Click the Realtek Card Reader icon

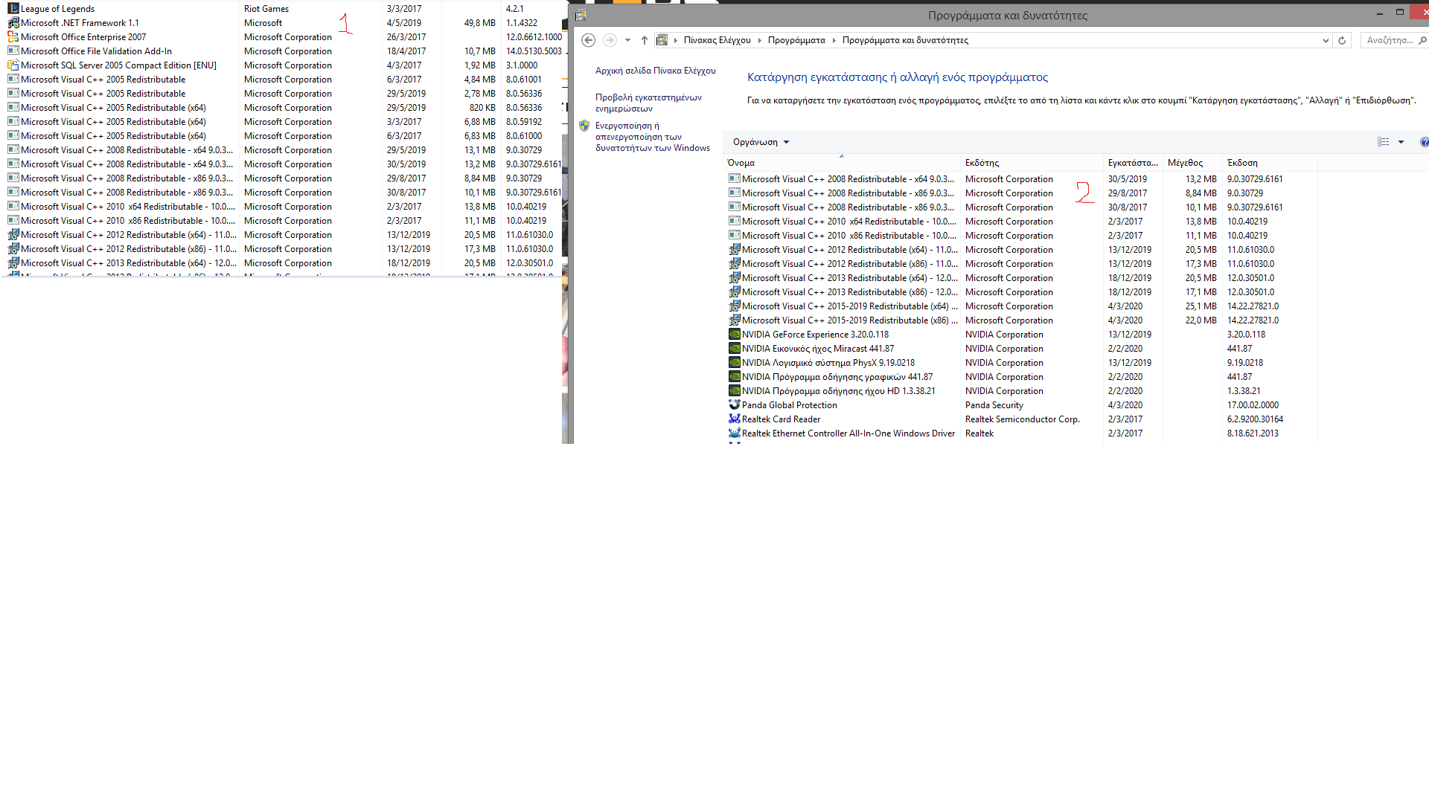click(x=735, y=419)
